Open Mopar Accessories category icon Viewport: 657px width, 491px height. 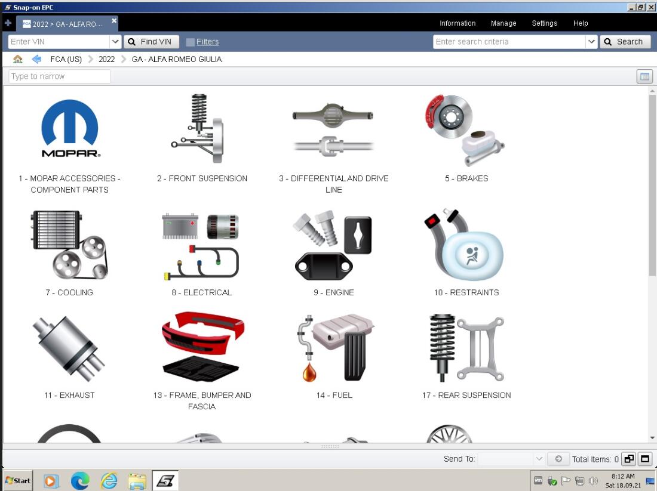point(69,128)
